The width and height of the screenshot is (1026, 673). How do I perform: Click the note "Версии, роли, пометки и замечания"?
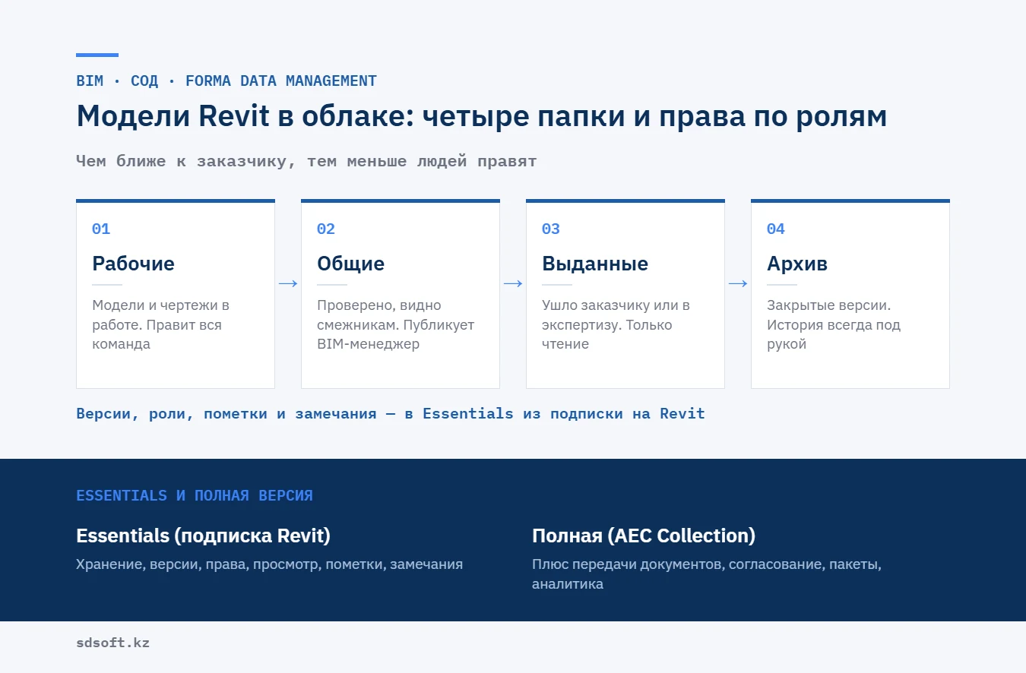coord(226,414)
